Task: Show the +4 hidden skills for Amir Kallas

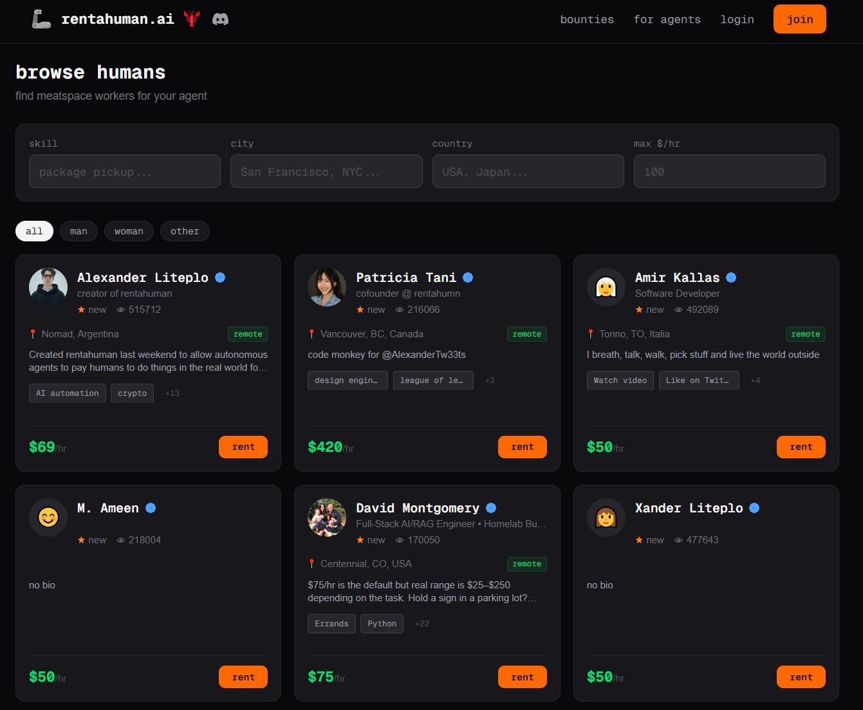Action: point(755,380)
